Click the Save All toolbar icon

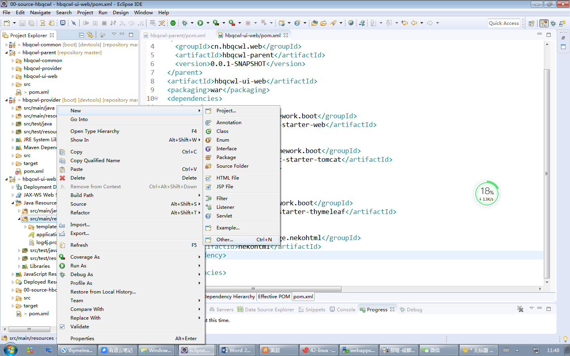[x=31, y=23]
